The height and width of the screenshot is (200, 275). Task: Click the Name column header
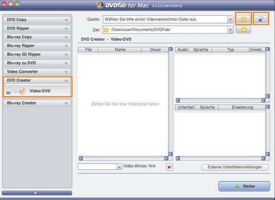(x=120, y=50)
